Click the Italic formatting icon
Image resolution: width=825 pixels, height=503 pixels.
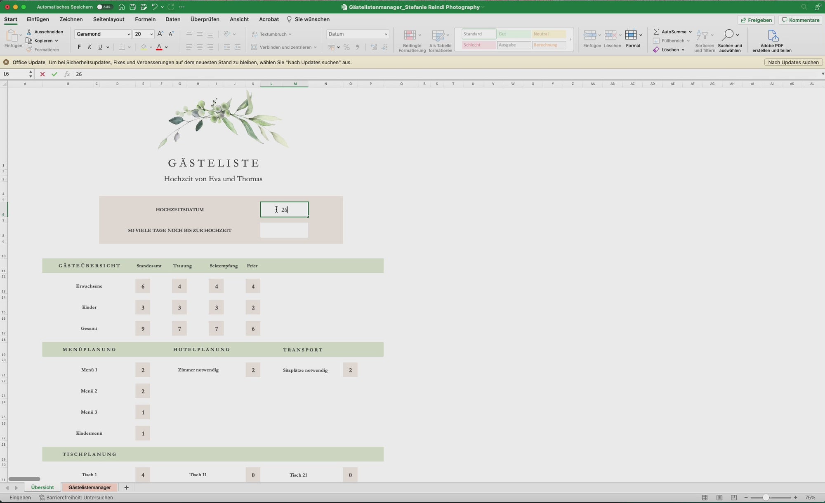(90, 47)
